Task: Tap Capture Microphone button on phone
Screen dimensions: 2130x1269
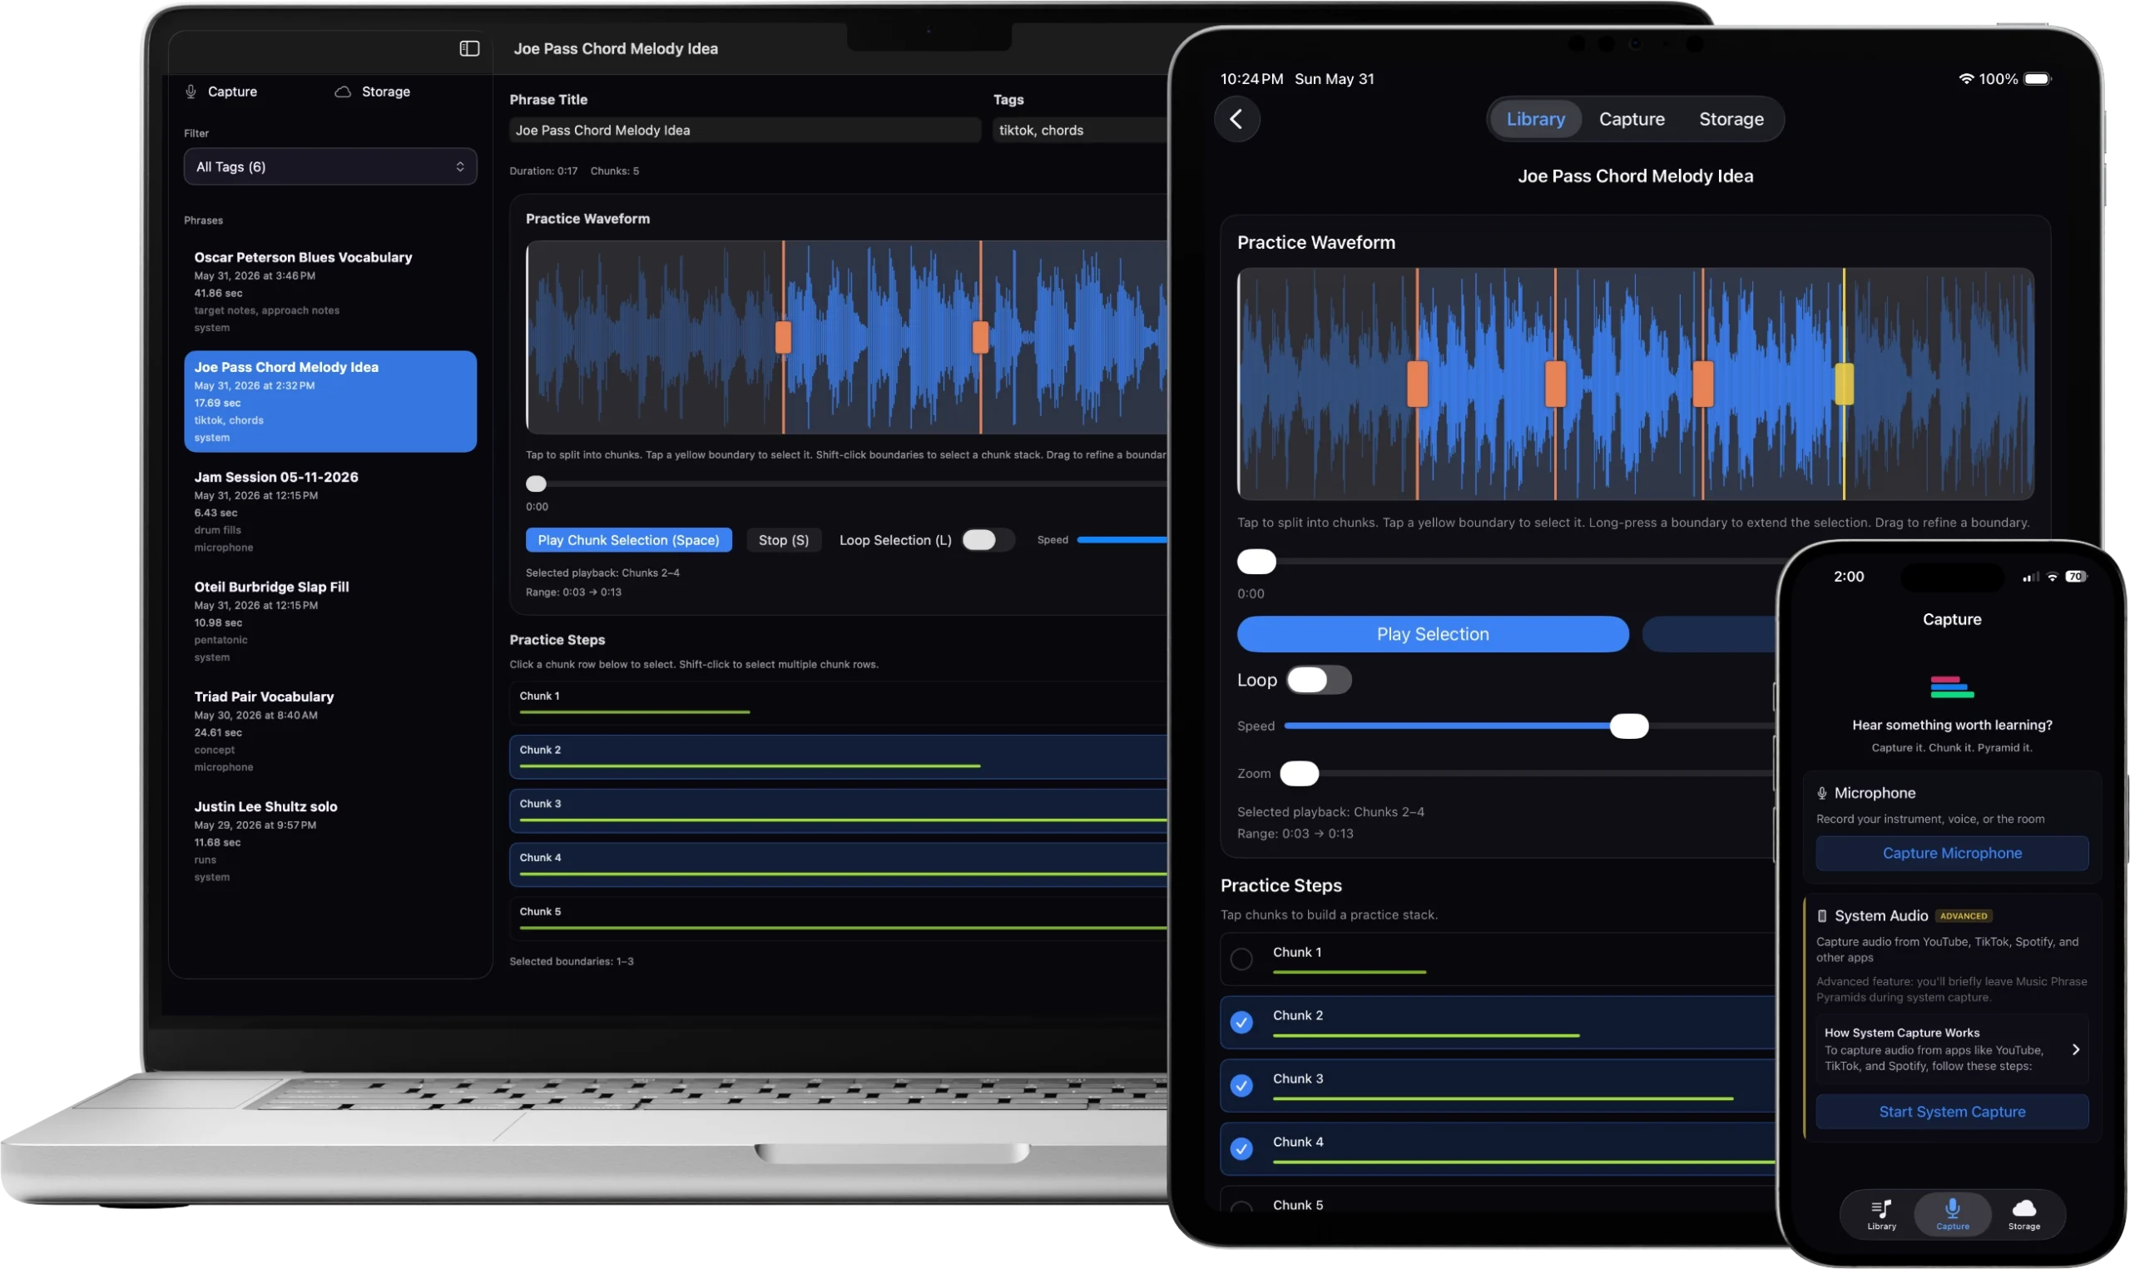Action: 1952,854
